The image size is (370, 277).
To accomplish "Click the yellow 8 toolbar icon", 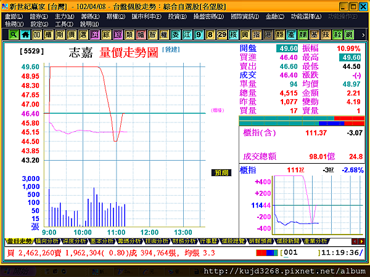I will point(210,34).
